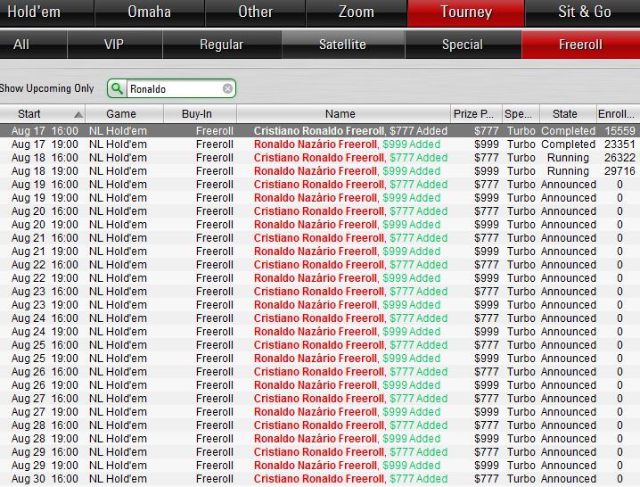The width and height of the screenshot is (640, 487).
Task: Select the Tourney tab
Action: 466,12
